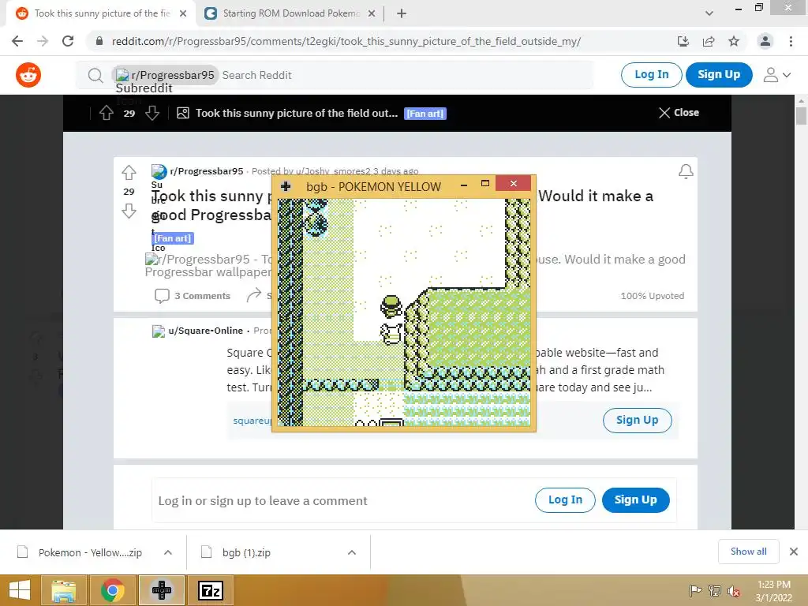Viewport: 808px width, 606px height.
Task: Bookmark this page with the star icon
Action: click(734, 41)
